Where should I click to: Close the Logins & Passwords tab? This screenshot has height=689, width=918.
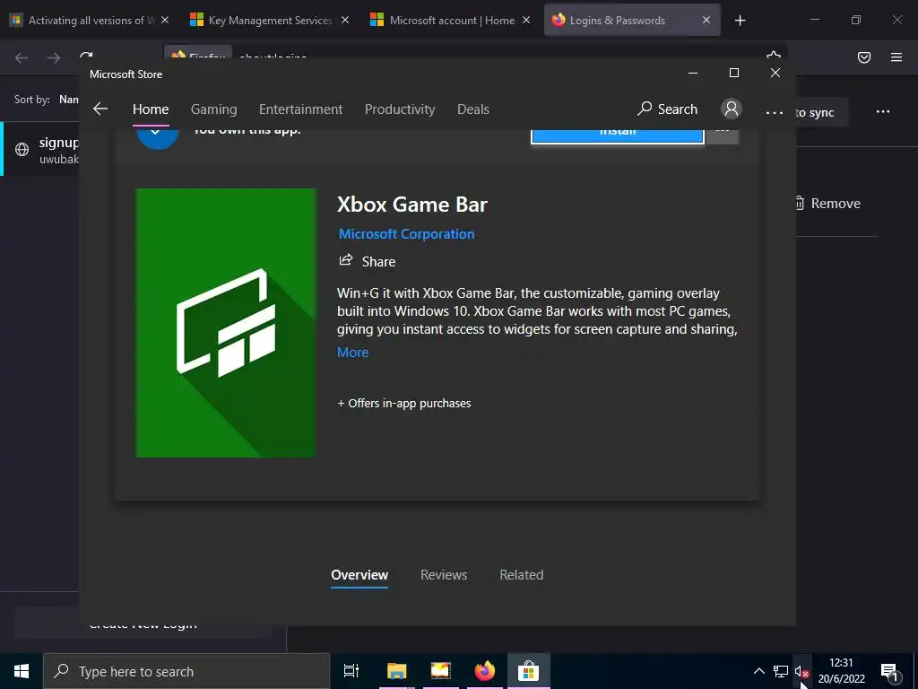coord(706,21)
